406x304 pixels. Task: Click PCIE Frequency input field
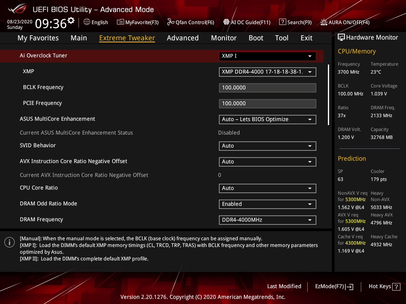coord(268,103)
